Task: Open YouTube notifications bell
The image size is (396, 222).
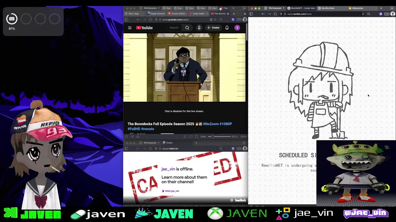Action: click(x=227, y=28)
